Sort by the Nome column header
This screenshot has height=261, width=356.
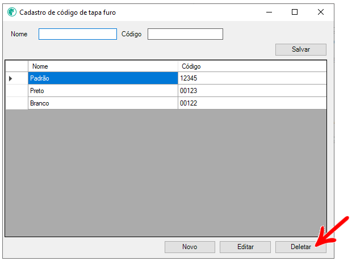click(x=103, y=66)
